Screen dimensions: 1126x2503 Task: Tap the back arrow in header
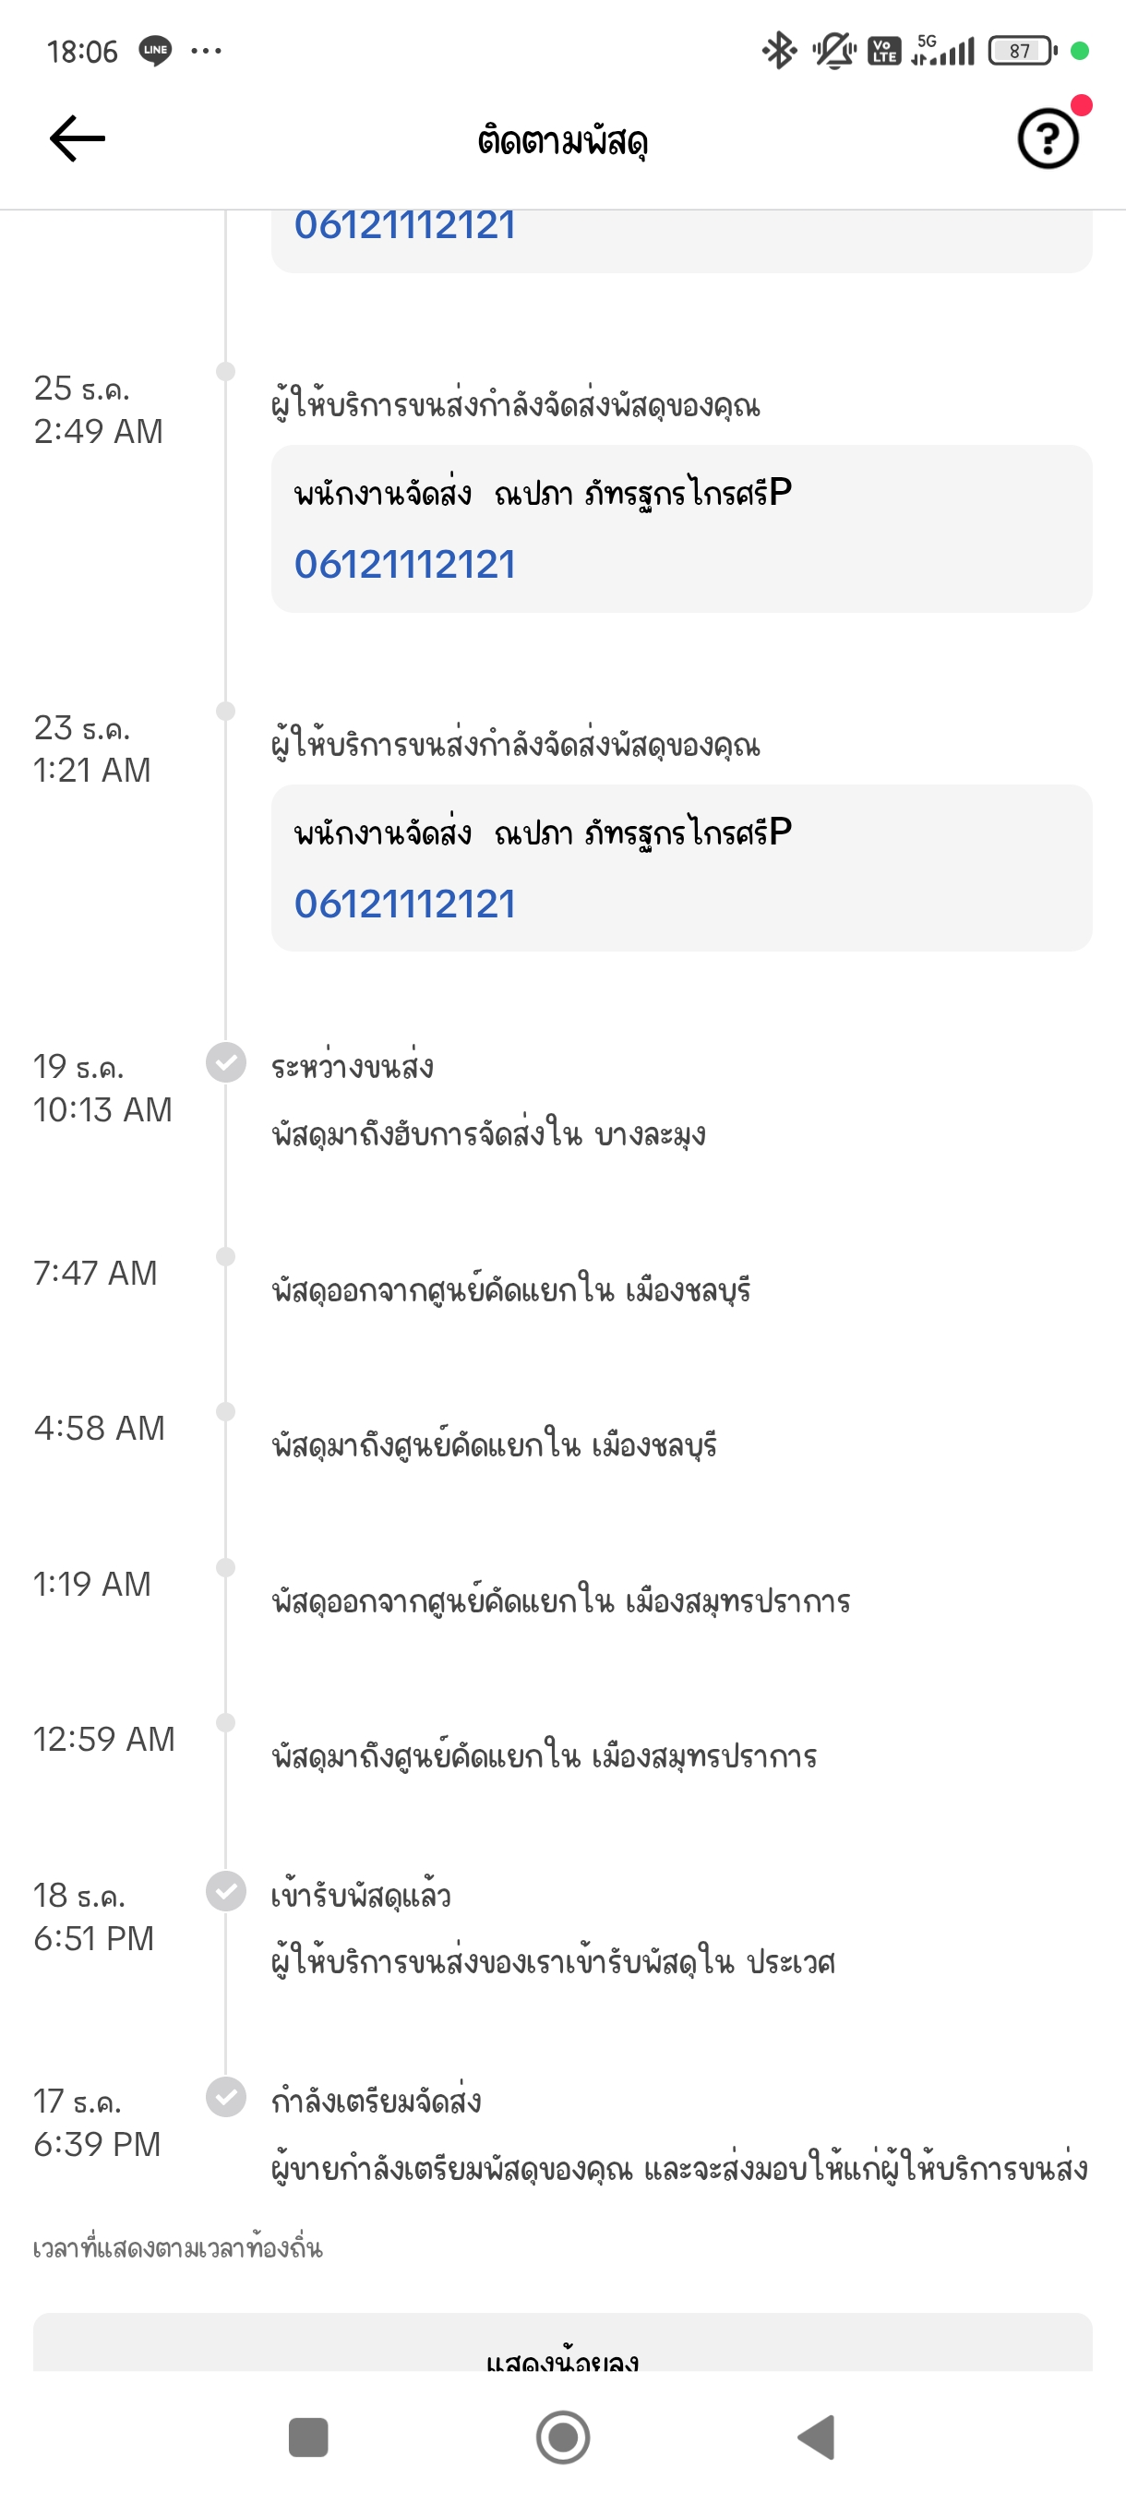(x=77, y=139)
